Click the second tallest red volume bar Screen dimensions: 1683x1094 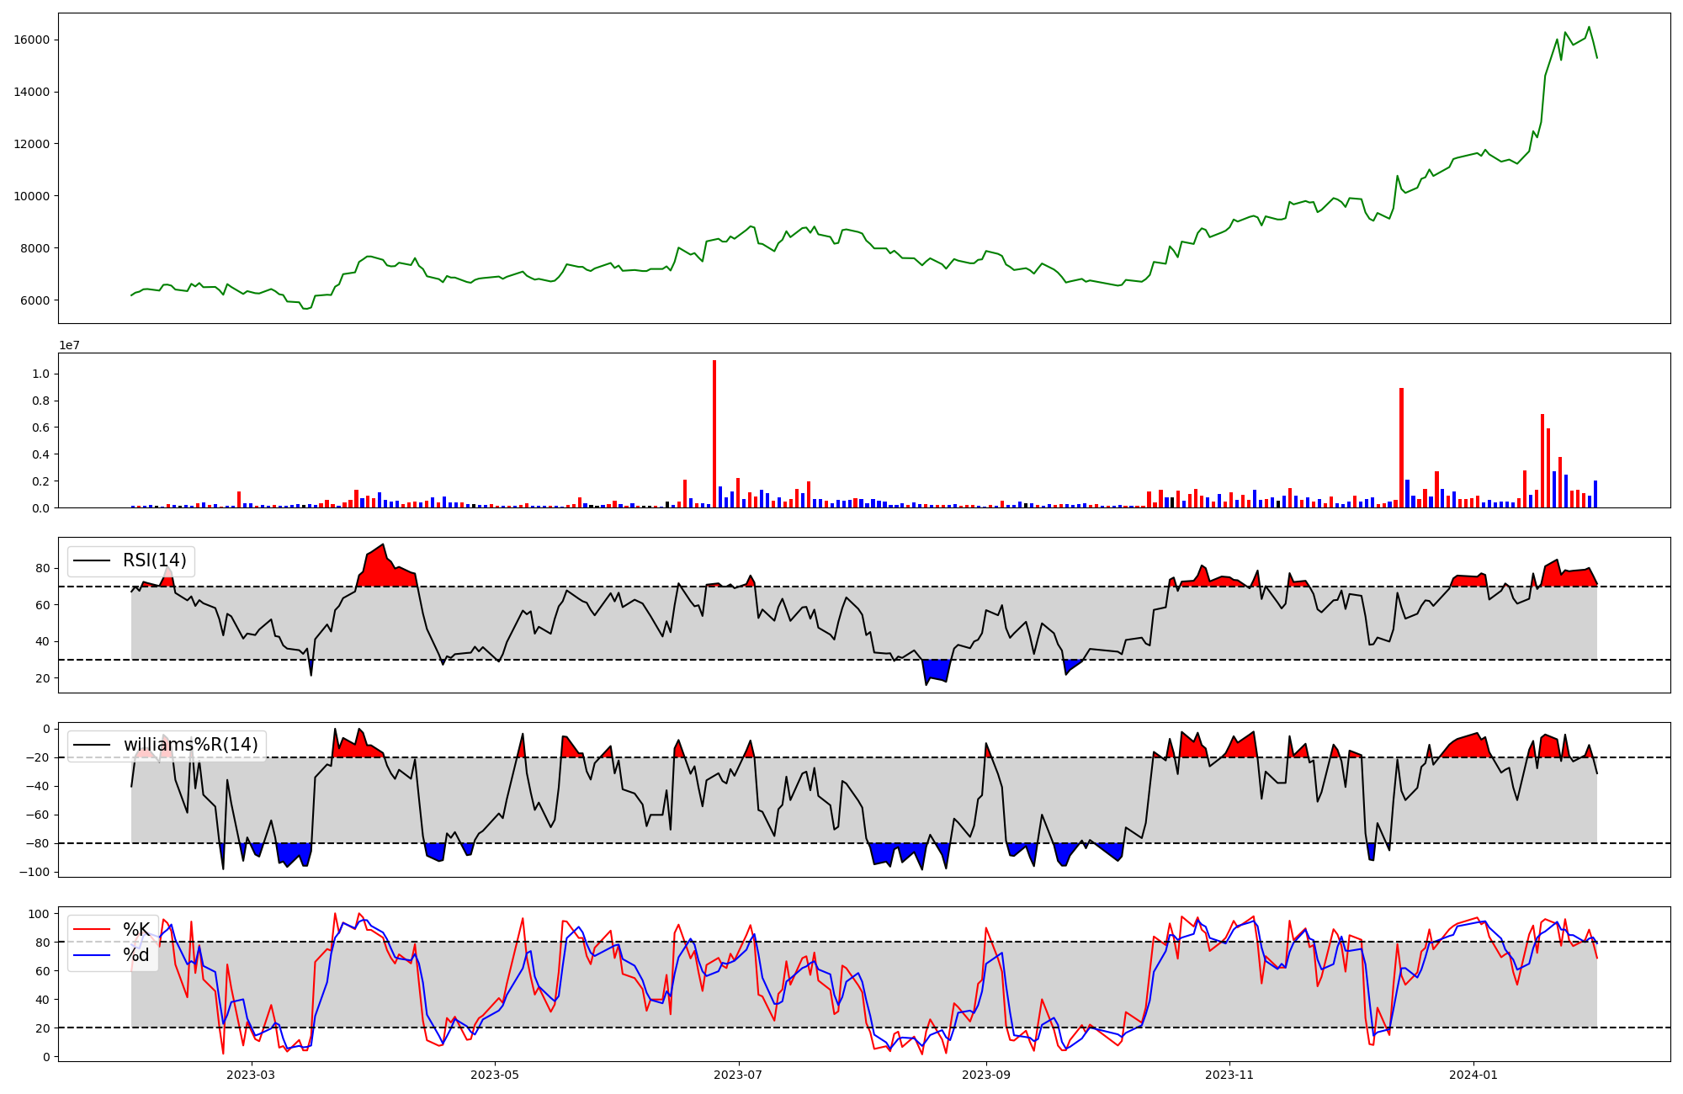[x=1401, y=448]
